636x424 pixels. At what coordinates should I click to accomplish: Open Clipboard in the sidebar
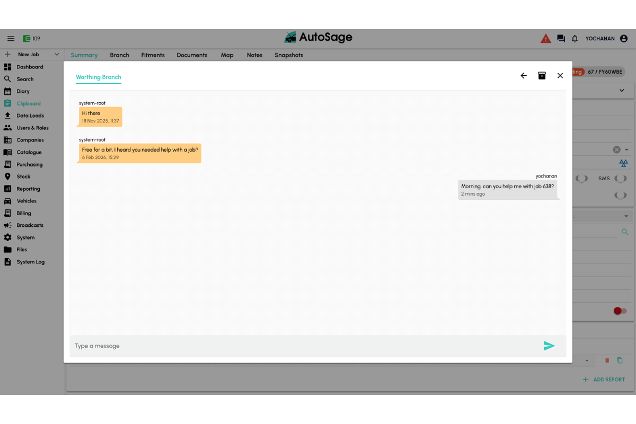pos(28,104)
